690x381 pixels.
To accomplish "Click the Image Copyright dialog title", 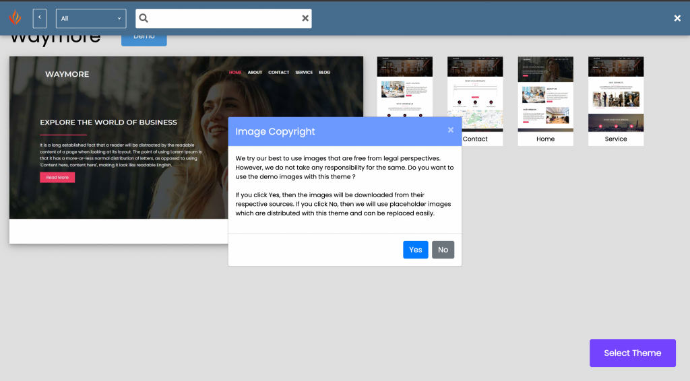I will pos(275,131).
